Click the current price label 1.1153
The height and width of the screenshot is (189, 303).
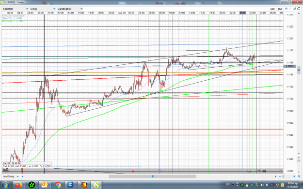(x=289, y=66)
